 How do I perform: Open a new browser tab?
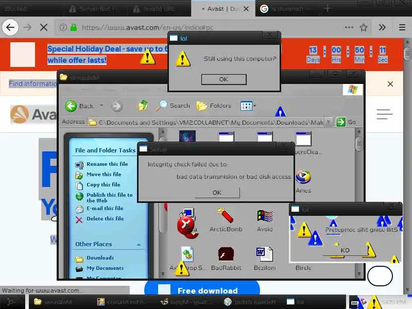coord(328,9)
